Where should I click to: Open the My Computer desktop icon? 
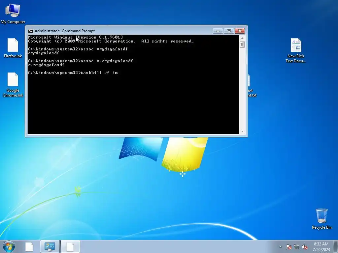click(x=13, y=14)
